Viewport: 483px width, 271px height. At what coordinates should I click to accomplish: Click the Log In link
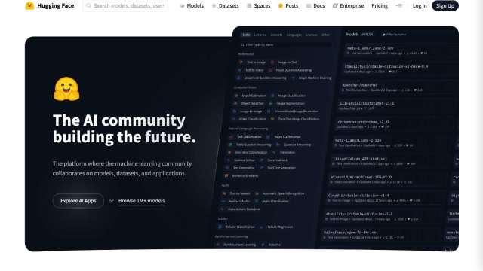click(420, 5)
